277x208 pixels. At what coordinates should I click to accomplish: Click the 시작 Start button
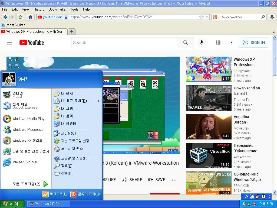[x=12, y=204]
